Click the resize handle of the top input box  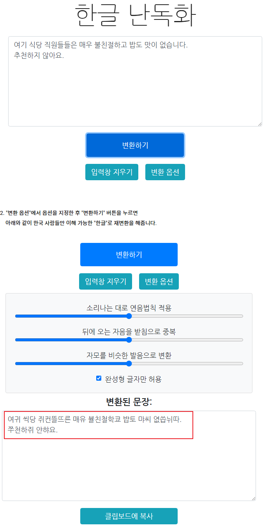point(259,124)
